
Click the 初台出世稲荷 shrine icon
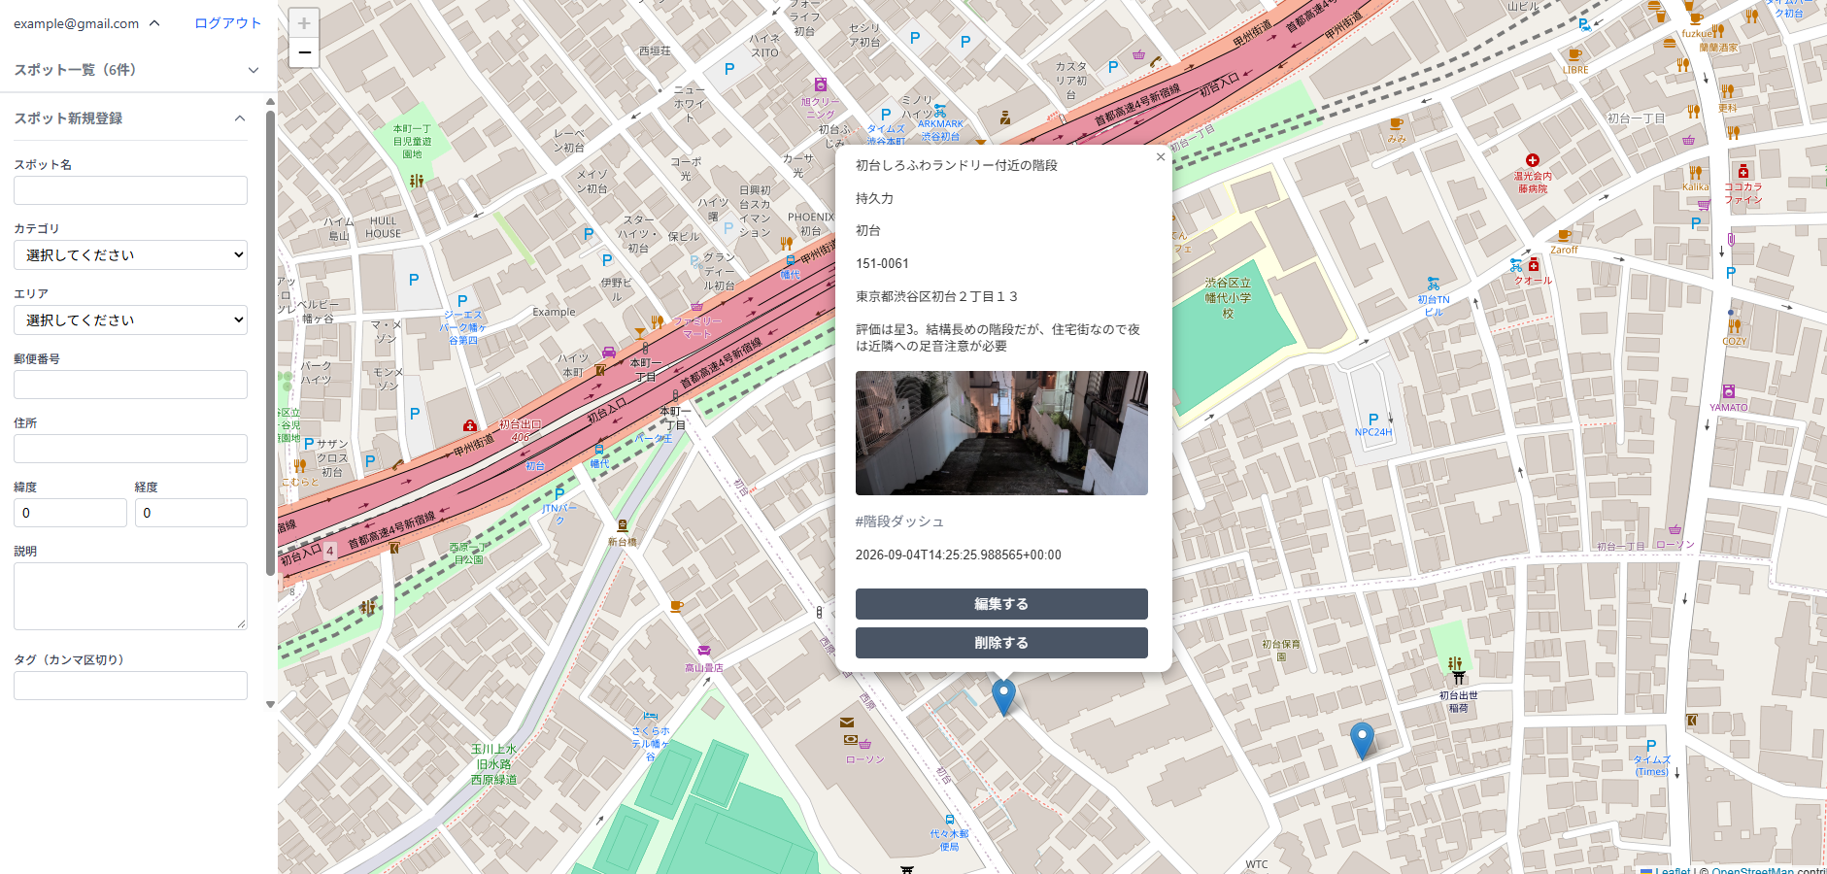tap(1459, 678)
